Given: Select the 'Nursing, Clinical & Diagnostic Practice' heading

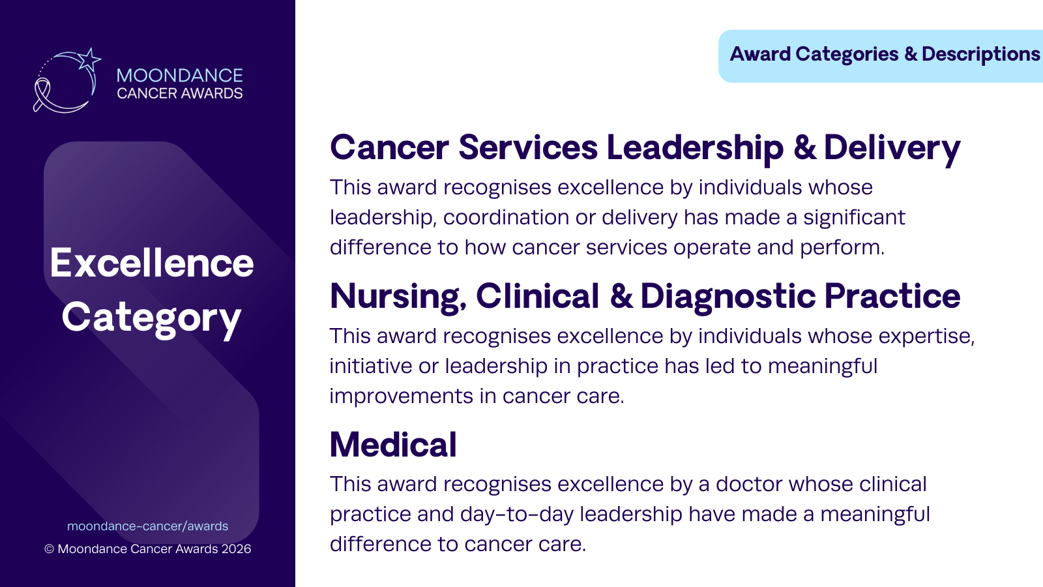Looking at the screenshot, I should tap(645, 297).
